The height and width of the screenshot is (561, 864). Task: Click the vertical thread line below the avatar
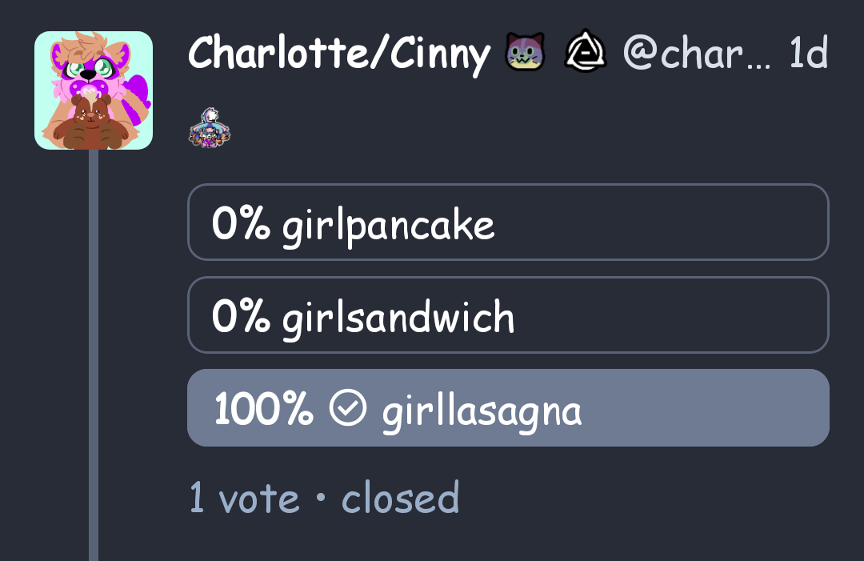tap(94, 360)
